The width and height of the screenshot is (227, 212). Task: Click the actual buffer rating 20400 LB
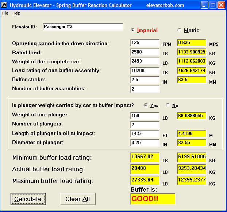[x=145, y=169]
